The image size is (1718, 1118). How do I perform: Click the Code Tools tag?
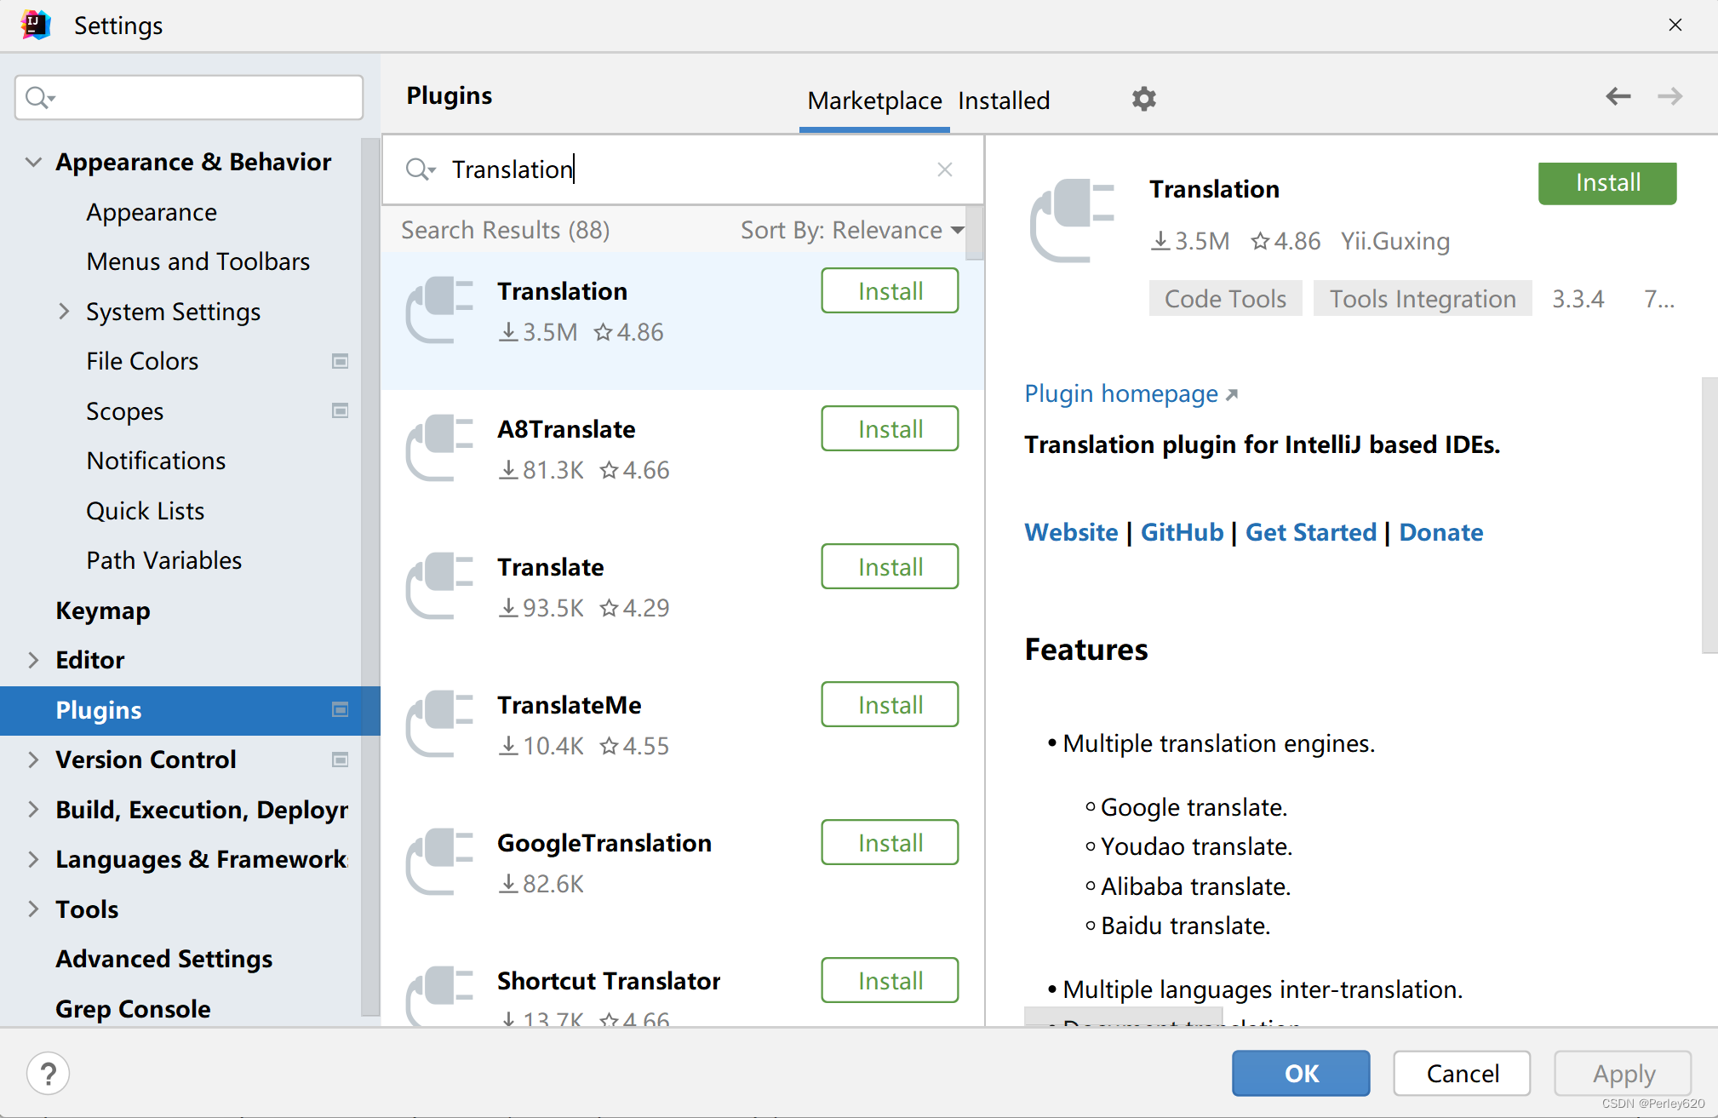[1225, 299]
